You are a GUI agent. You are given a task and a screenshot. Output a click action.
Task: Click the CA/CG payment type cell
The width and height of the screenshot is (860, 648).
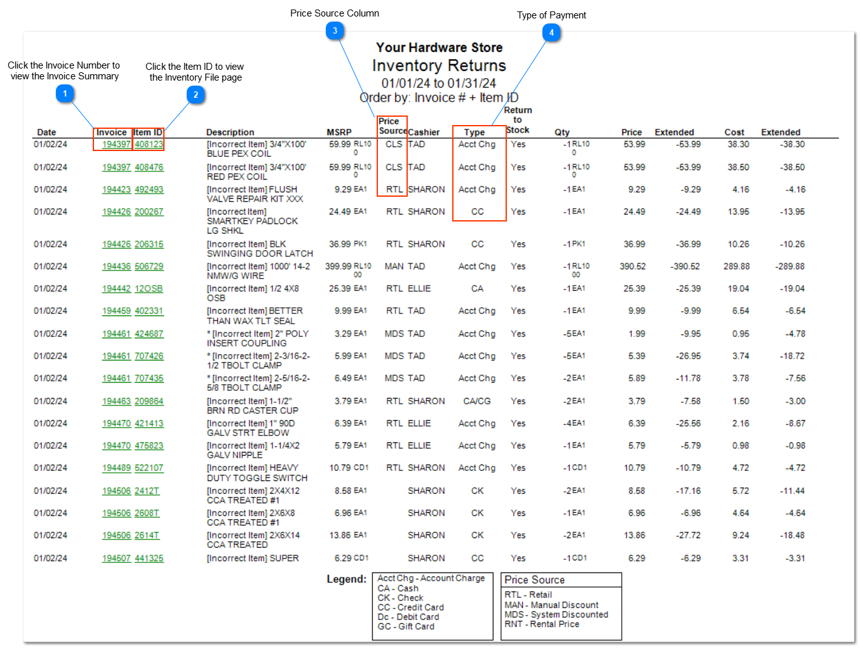click(x=477, y=402)
